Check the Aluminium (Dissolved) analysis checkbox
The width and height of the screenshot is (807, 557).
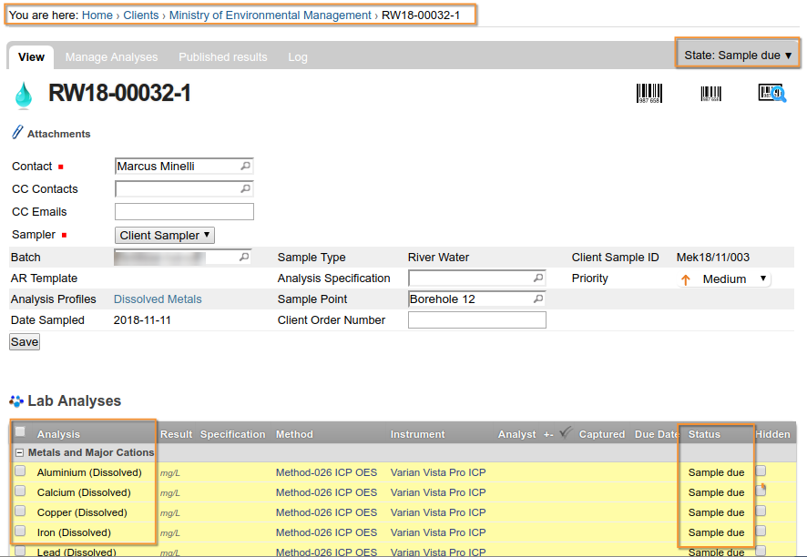pyautogui.click(x=20, y=472)
